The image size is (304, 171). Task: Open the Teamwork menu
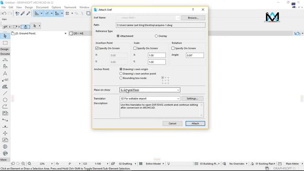(x=70, y=8)
